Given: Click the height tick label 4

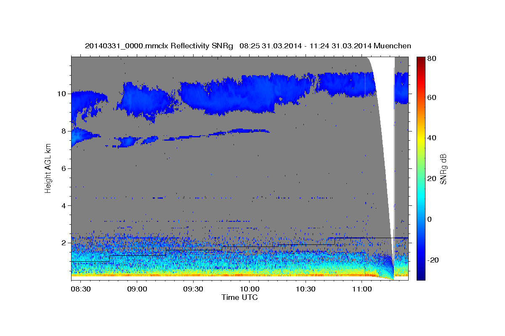Looking at the screenshot, I should [x=63, y=205].
